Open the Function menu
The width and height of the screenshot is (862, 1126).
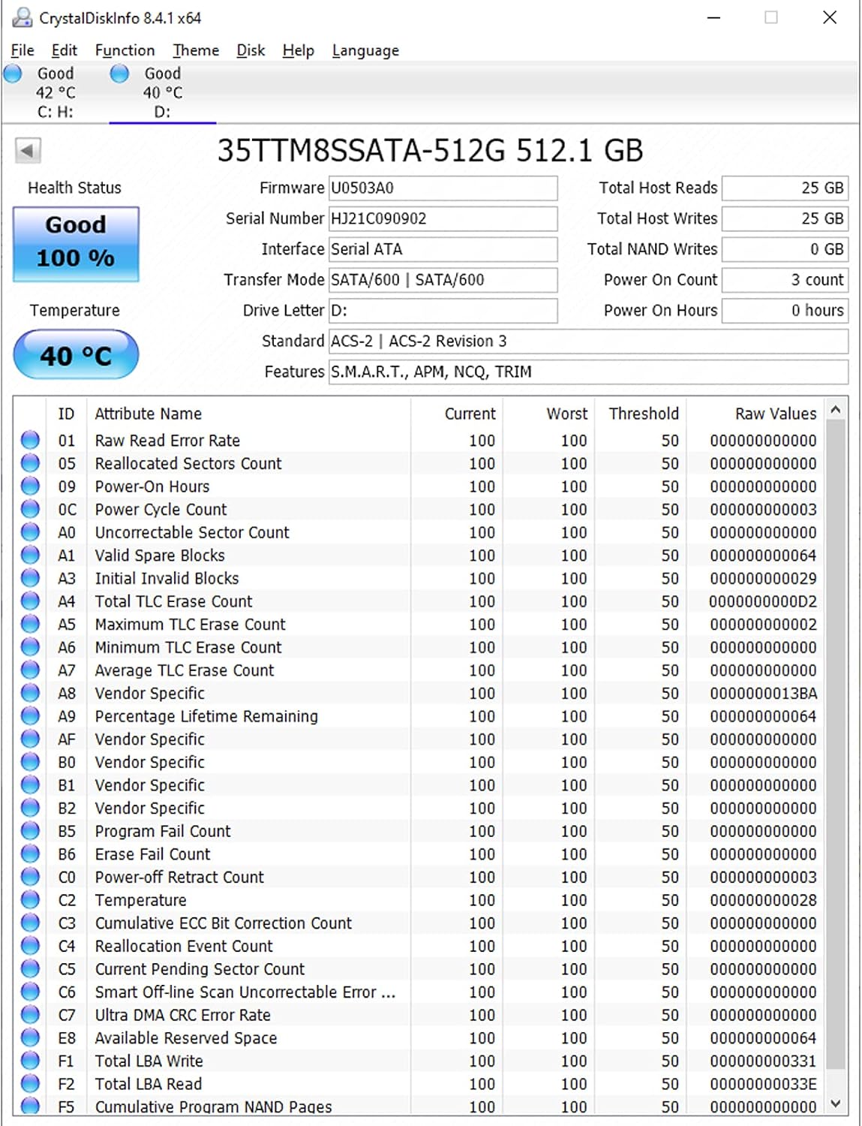(125, 50)
